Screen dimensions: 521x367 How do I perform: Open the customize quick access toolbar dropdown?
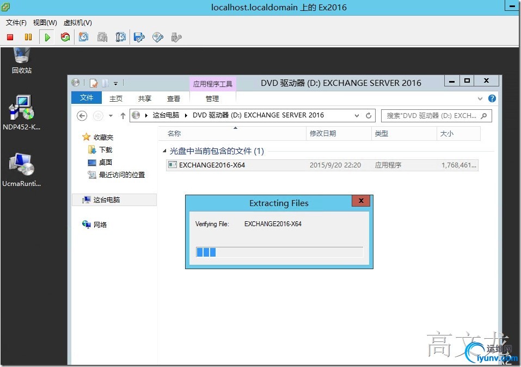coord(115,83)
